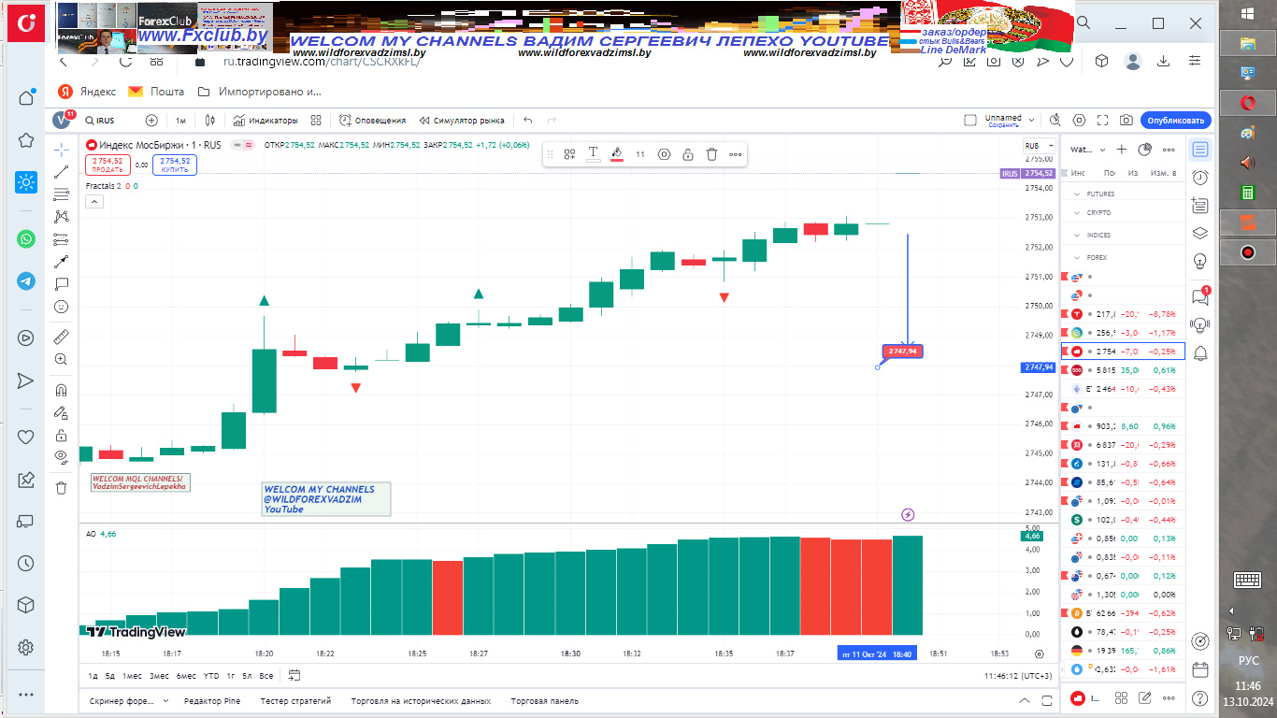The height and width of the screenshot is (718, 1277).
Task: Click the Опубликовать button
Action: 1177,121
